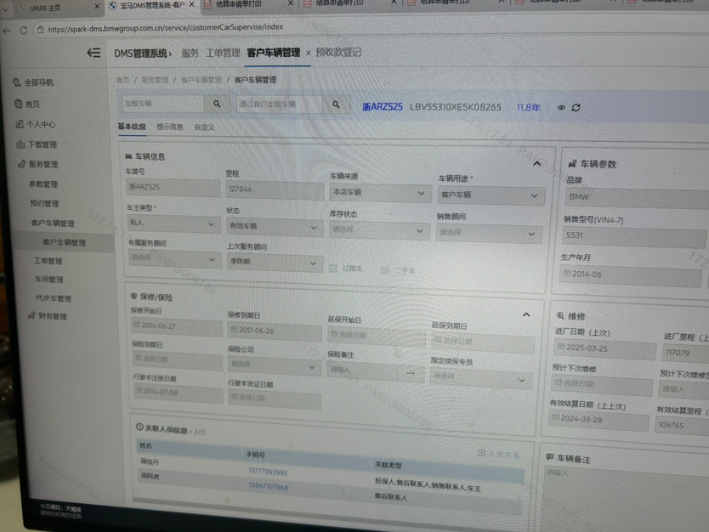The width and height of the screenshot is (709, 532).
Task: Collapse the sidebar with the hamburger arrow icon
Action: [x=94, y=53]
